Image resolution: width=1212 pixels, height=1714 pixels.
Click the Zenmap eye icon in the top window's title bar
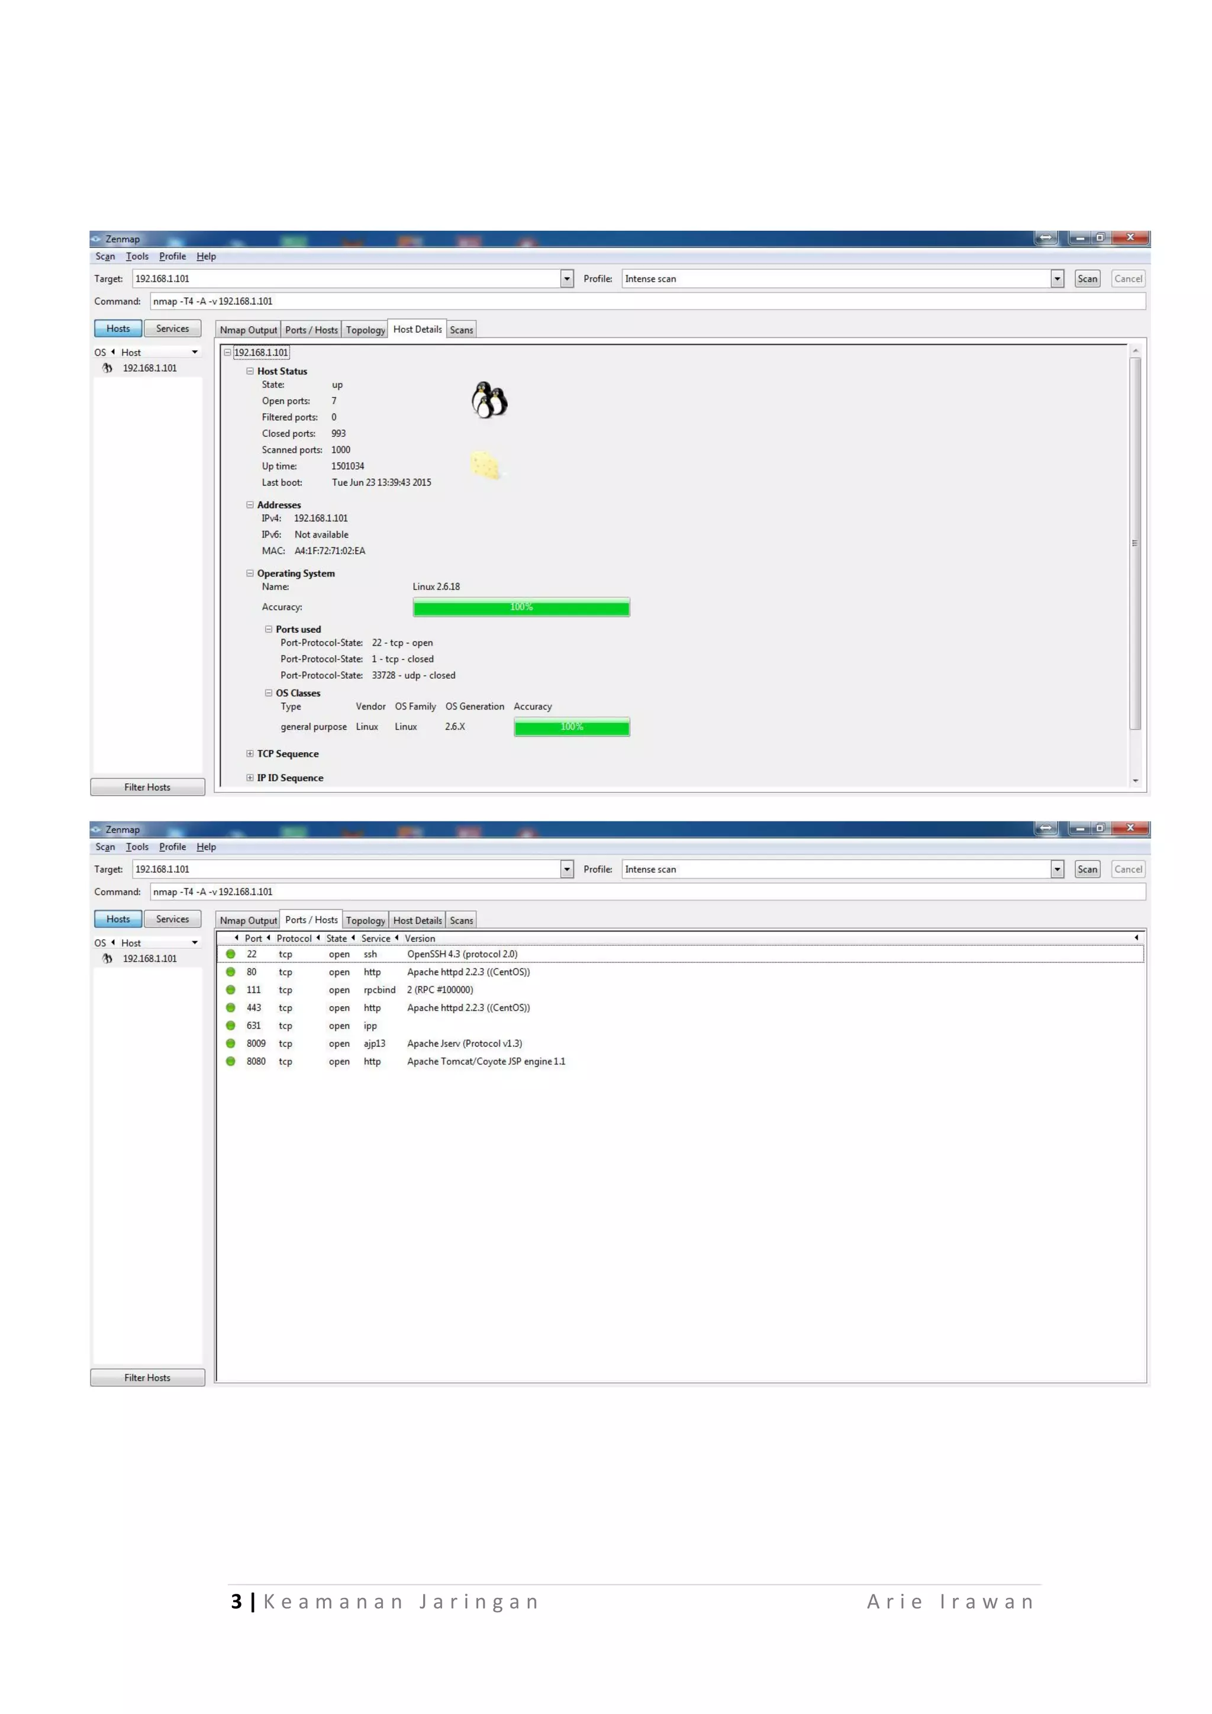point(96,239)
